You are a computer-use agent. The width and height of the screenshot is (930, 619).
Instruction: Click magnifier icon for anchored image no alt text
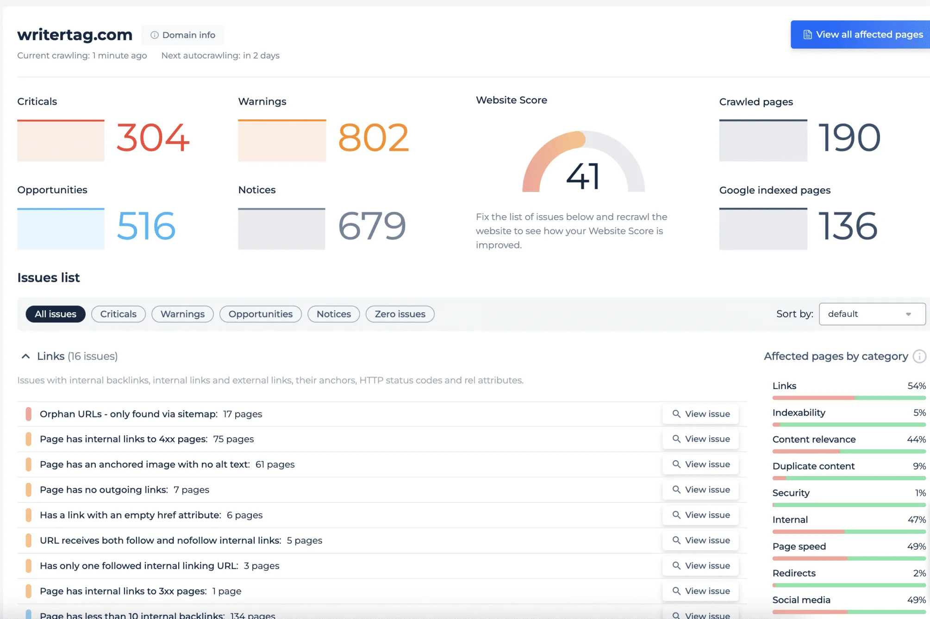(x=676, y=464)
